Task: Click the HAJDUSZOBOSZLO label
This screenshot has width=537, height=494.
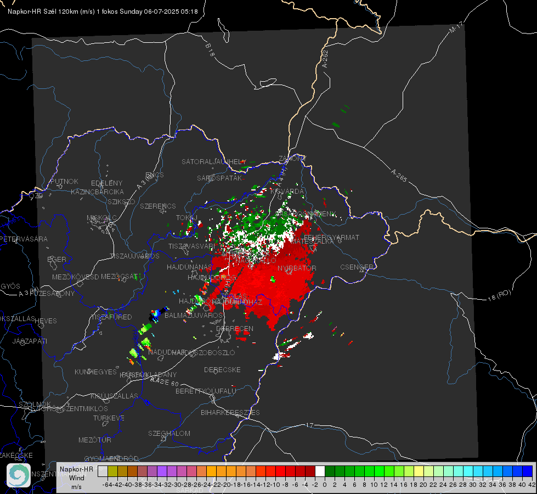Action: coord(203,352)
